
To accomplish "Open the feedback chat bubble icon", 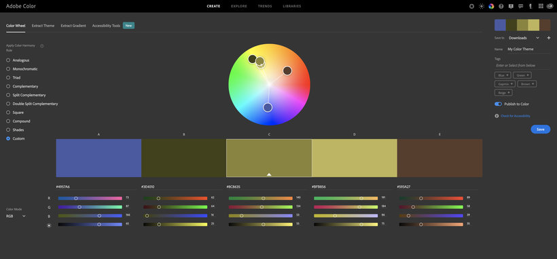I will pyautogui.click(x=521, y=6).
